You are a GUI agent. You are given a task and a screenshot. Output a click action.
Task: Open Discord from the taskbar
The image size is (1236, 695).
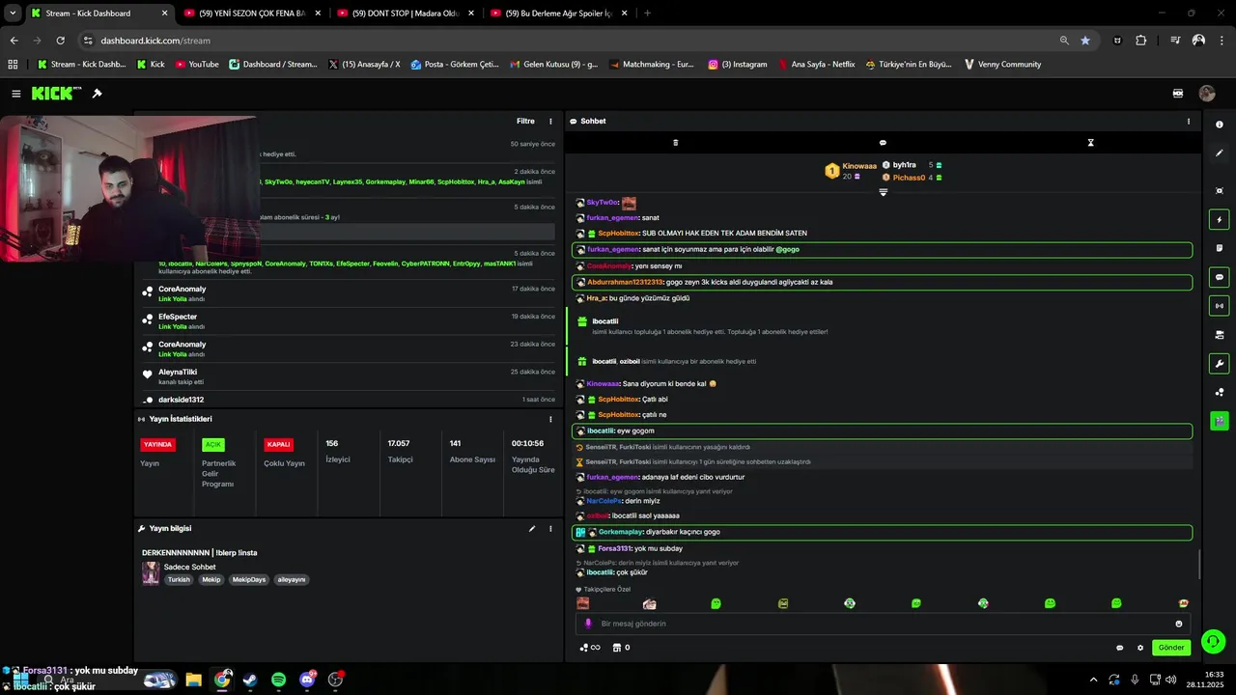point(308,680)
